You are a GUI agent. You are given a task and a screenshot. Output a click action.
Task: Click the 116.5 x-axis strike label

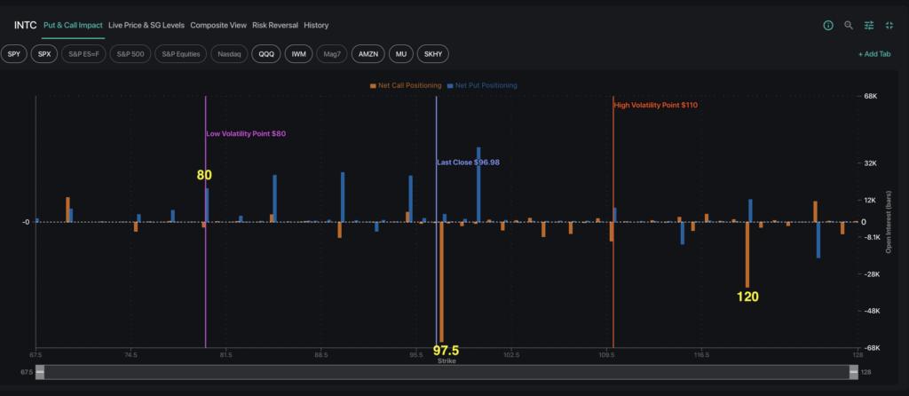pos(701,354)
